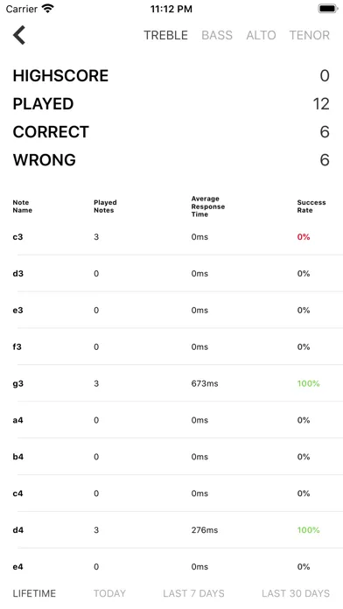Select the c3 note row

[171, 237]
